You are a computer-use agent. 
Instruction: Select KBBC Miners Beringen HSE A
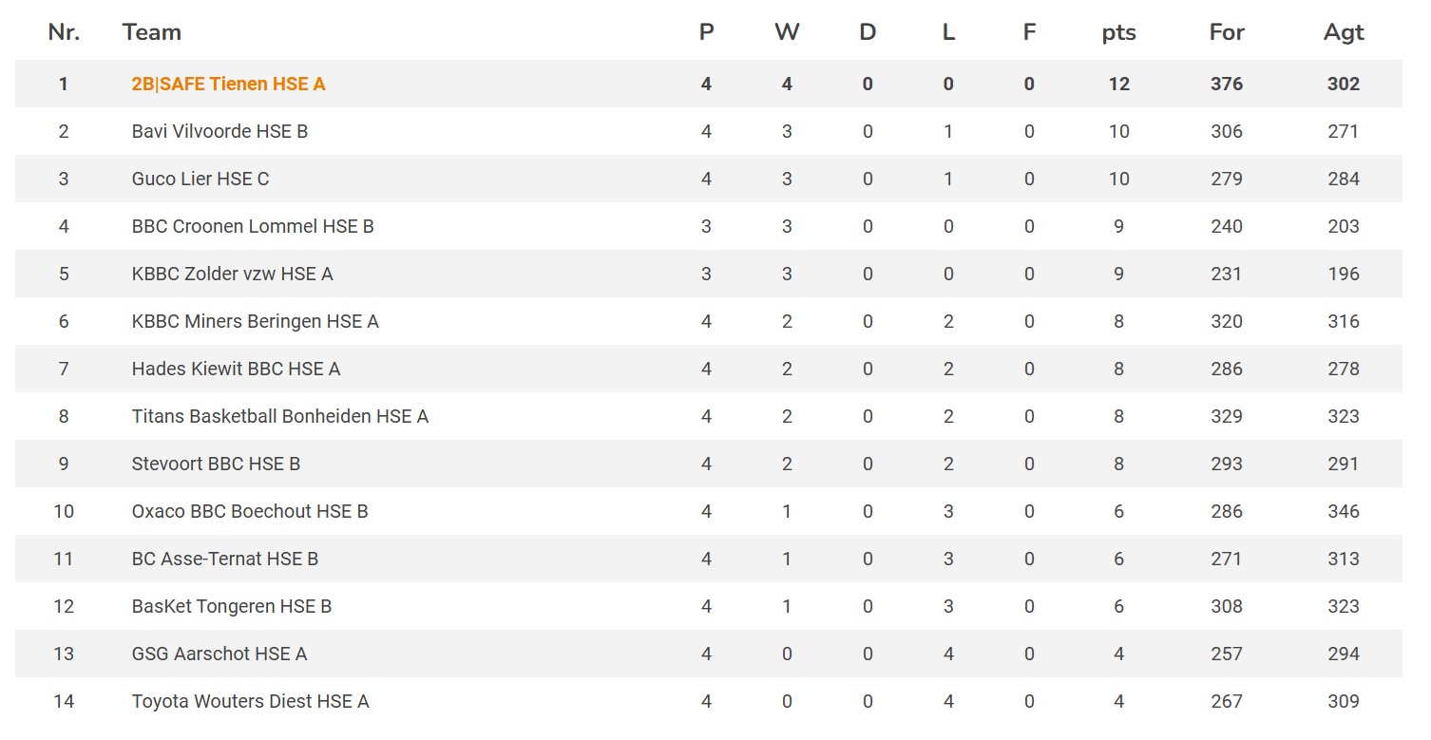click(255, 321)
